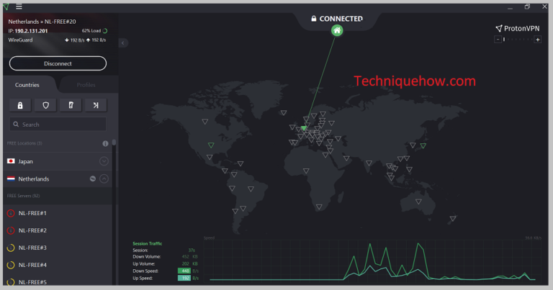Click the Disconnect button
553x290 pixels.
click(x=58, y=63)
